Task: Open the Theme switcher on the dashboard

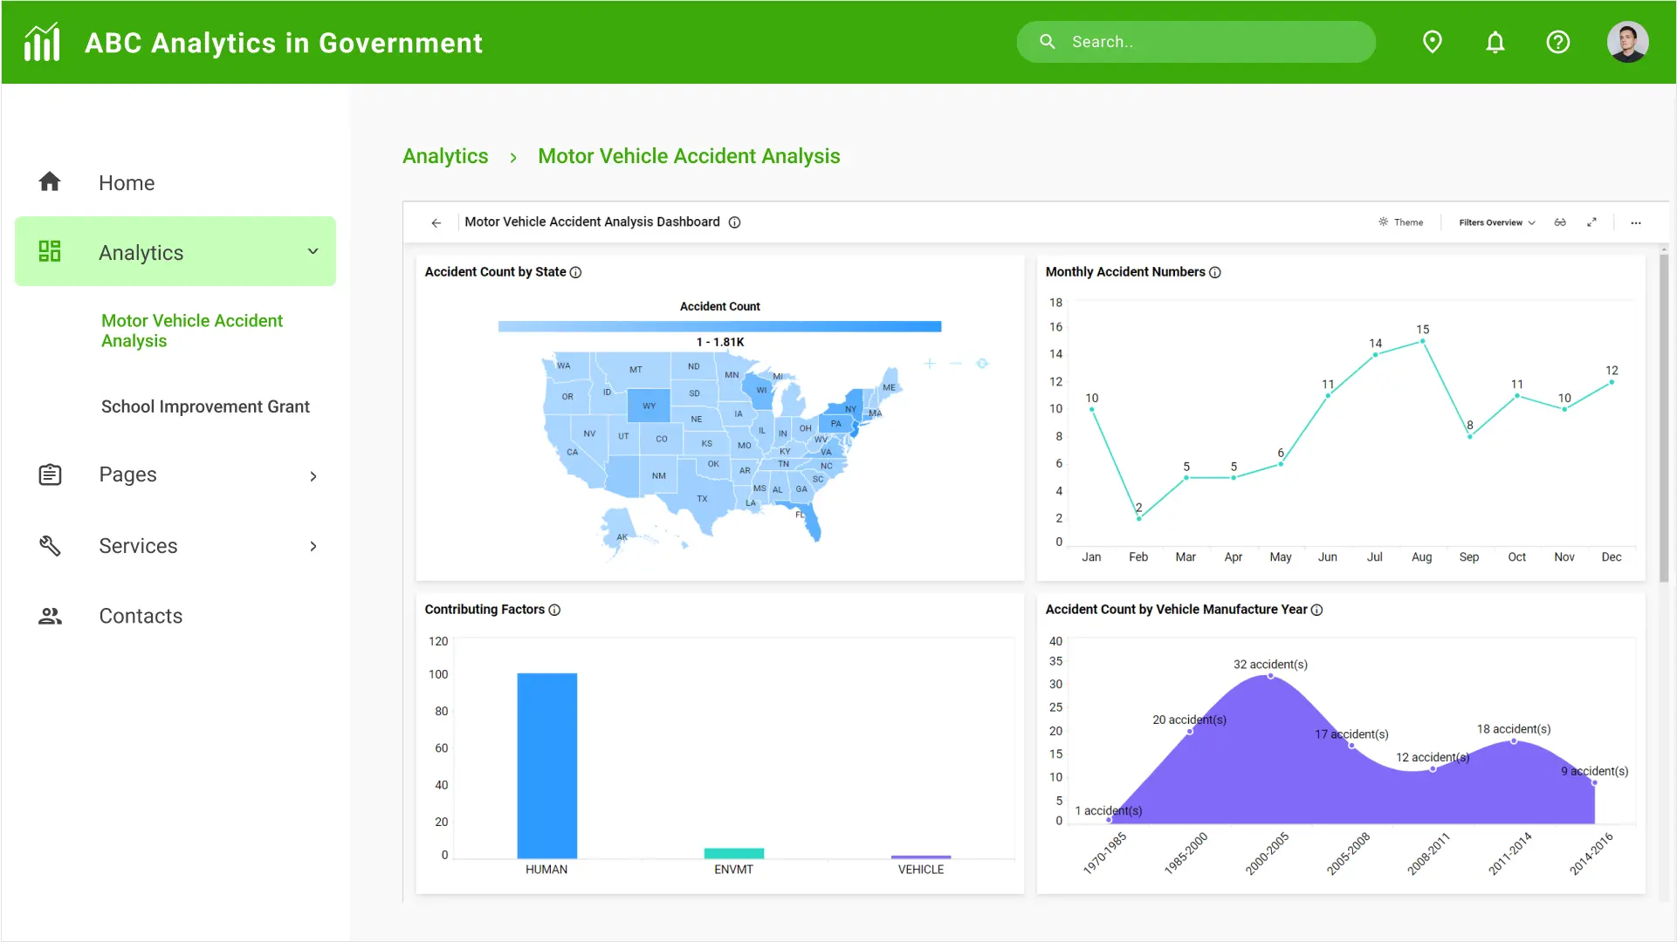Action: point(1400,222)
